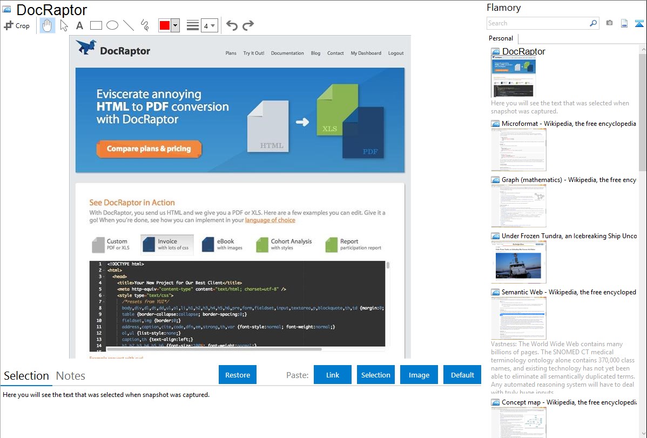This screenshot has width=647, height=438.
Task: Click the Paste Link button
Action: 333,375
